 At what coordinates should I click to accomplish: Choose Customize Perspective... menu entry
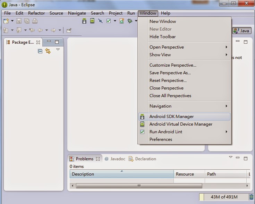(185, 65)
